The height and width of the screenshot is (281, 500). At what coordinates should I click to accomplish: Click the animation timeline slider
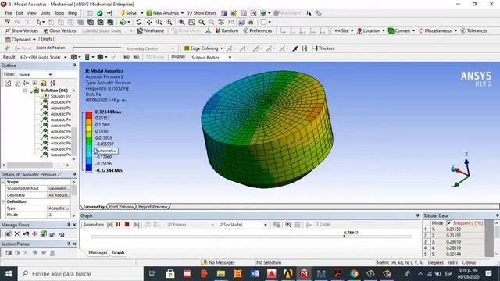click(252, 237)
